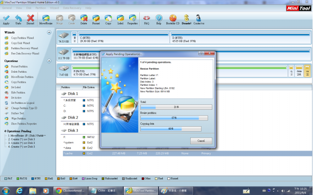Image resolution: width=313 pixels, height=195 pixels.
Task: Click Wipe Partition in Operations panel
Action: [19, 118]
